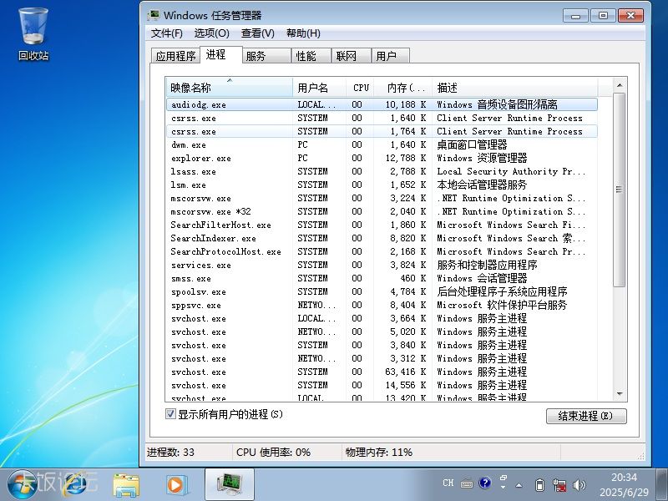The height and width of the screenshot is (501, 668).
Task: Switch to the 应用程序 tab
Action: coord(175,56)
